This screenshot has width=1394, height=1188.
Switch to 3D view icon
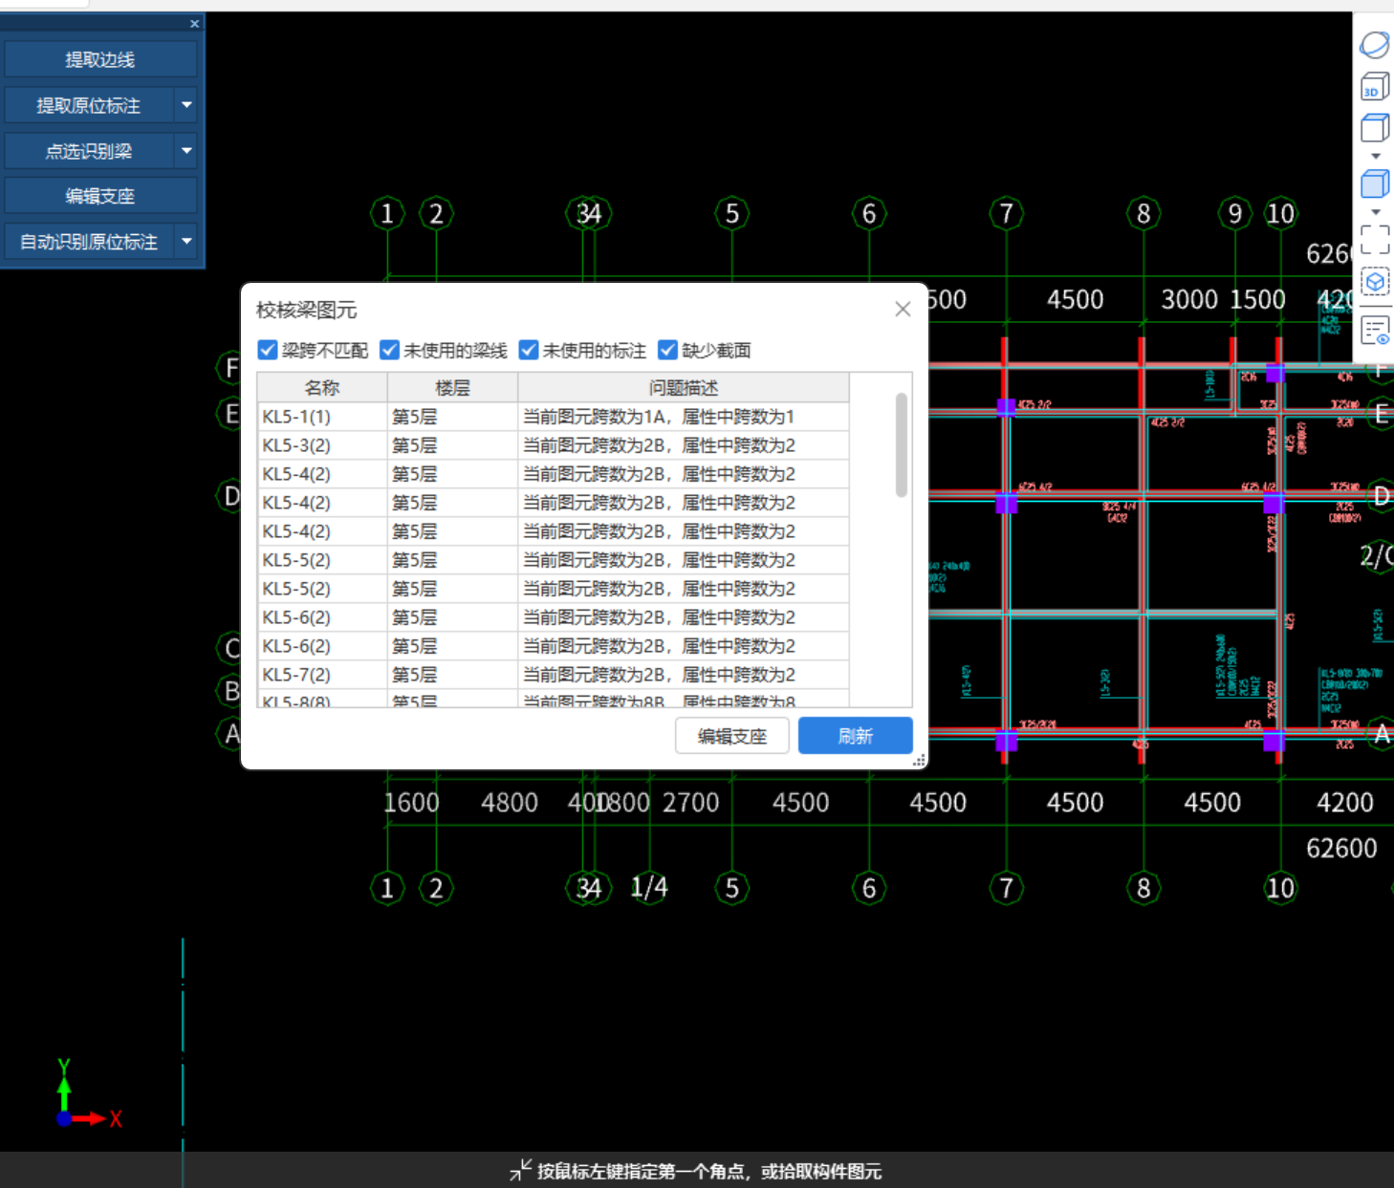tap(1374, 87)
